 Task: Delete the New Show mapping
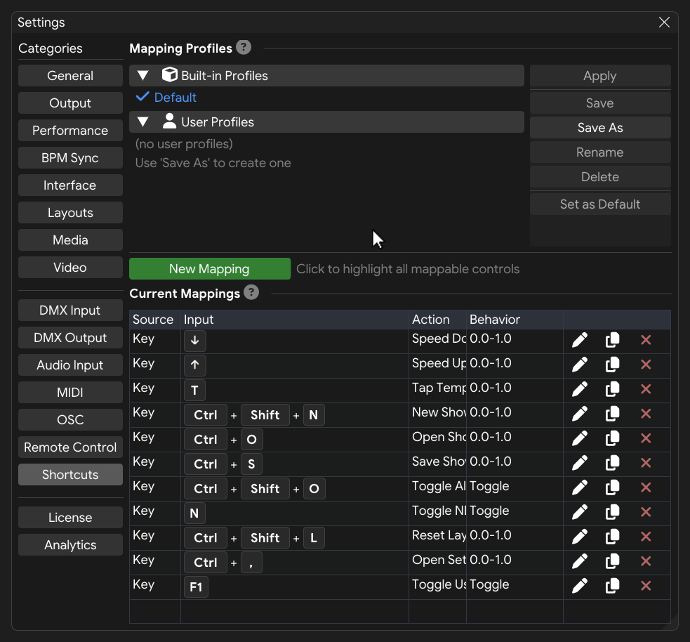point(646,414)
